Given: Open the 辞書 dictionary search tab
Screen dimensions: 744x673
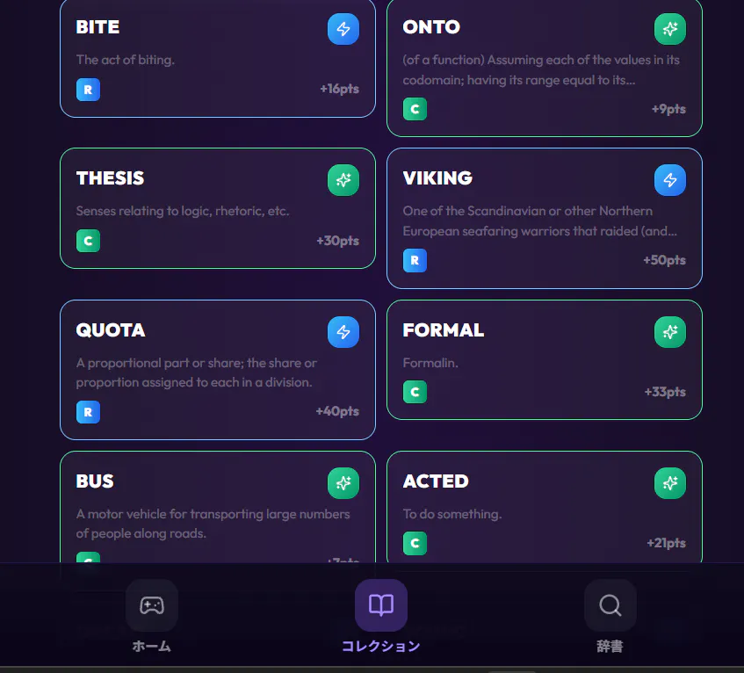Looking at the screenshot, I should click(610, 616).
